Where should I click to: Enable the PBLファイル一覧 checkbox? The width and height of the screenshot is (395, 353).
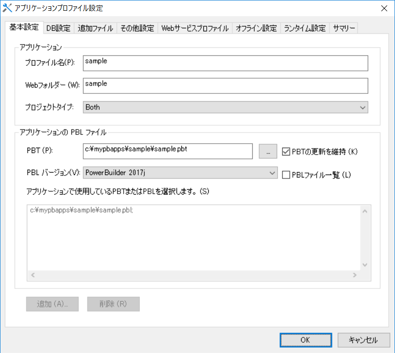[285, 173]
